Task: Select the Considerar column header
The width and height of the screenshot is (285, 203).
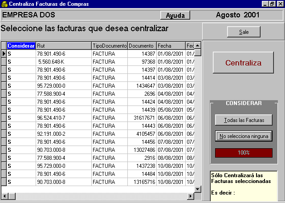Action: 21,46
